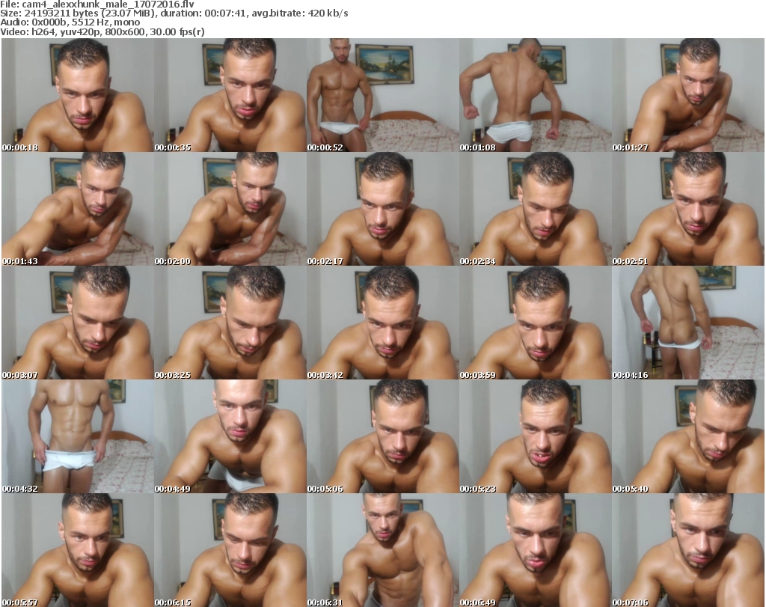Click the frame labeled 00:04:32

pyautogui.click(x=78, y=436)
